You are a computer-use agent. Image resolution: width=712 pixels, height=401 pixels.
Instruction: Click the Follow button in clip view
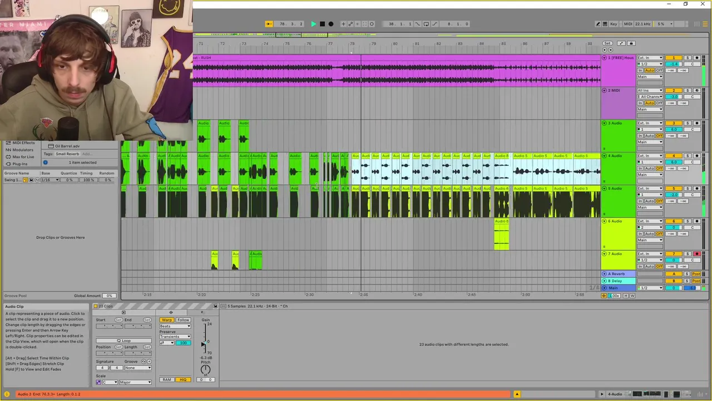(183, 320)
